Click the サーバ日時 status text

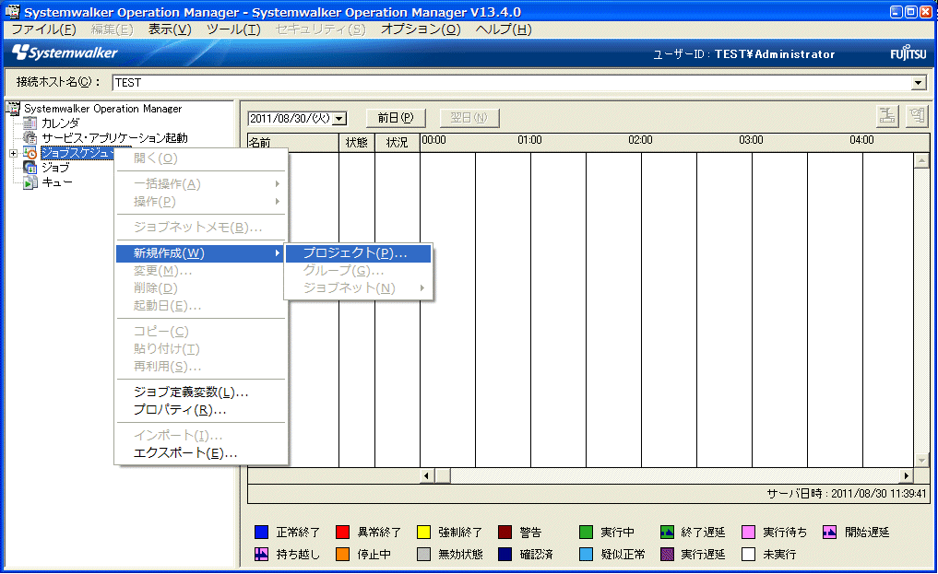(847, 494)
